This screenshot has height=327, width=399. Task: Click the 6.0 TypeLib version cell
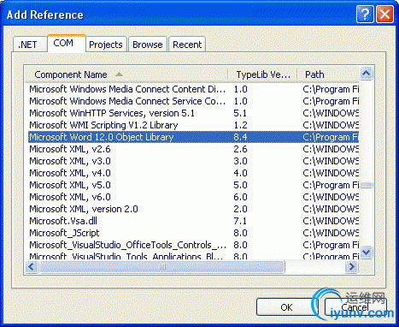240,197
